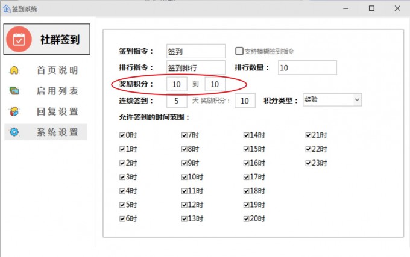Click the colored cube icon beside 回复设置
Screen dimensions: 410x257
[14, 111]
